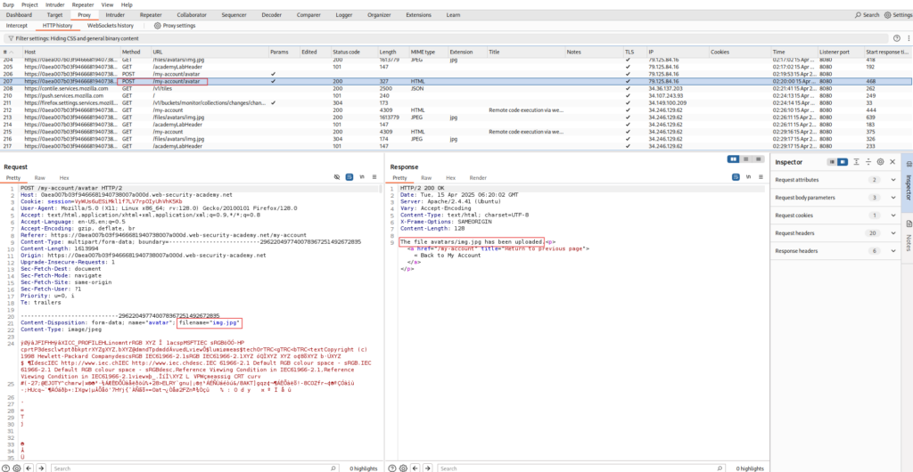Close the Inspector panel

click(x=892, y=161)
